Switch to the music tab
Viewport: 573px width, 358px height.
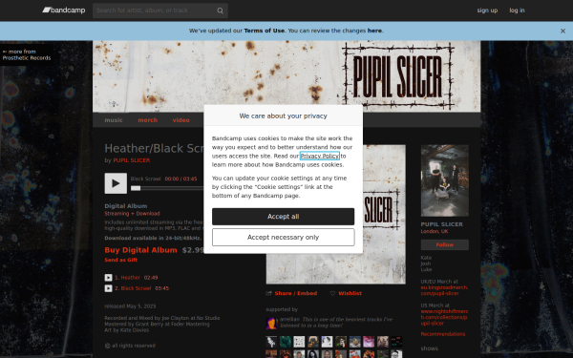click(114, 120)
